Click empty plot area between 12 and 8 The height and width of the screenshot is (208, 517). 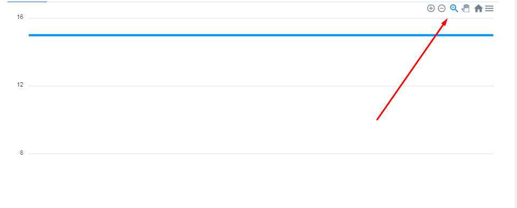pos(198,120)
